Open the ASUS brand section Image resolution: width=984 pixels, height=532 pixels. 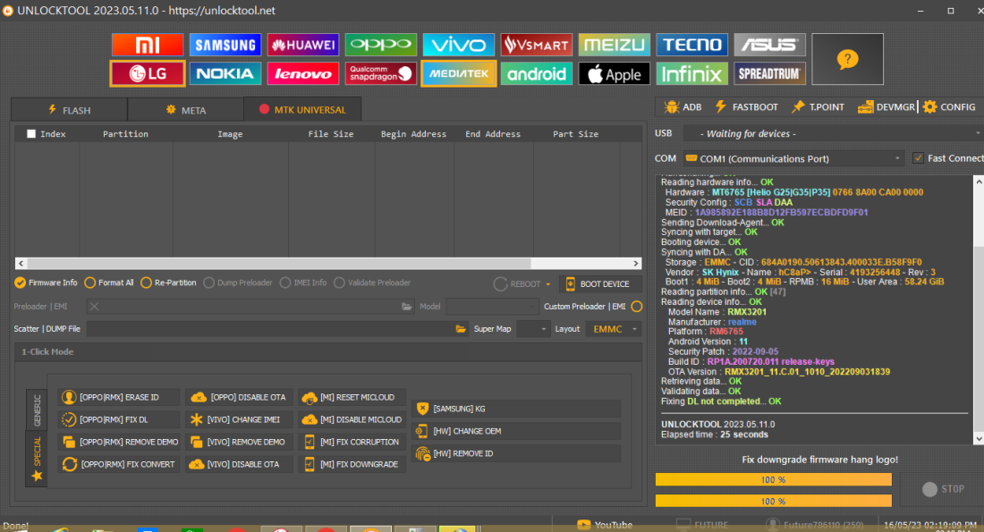click(x=770, y=45)
